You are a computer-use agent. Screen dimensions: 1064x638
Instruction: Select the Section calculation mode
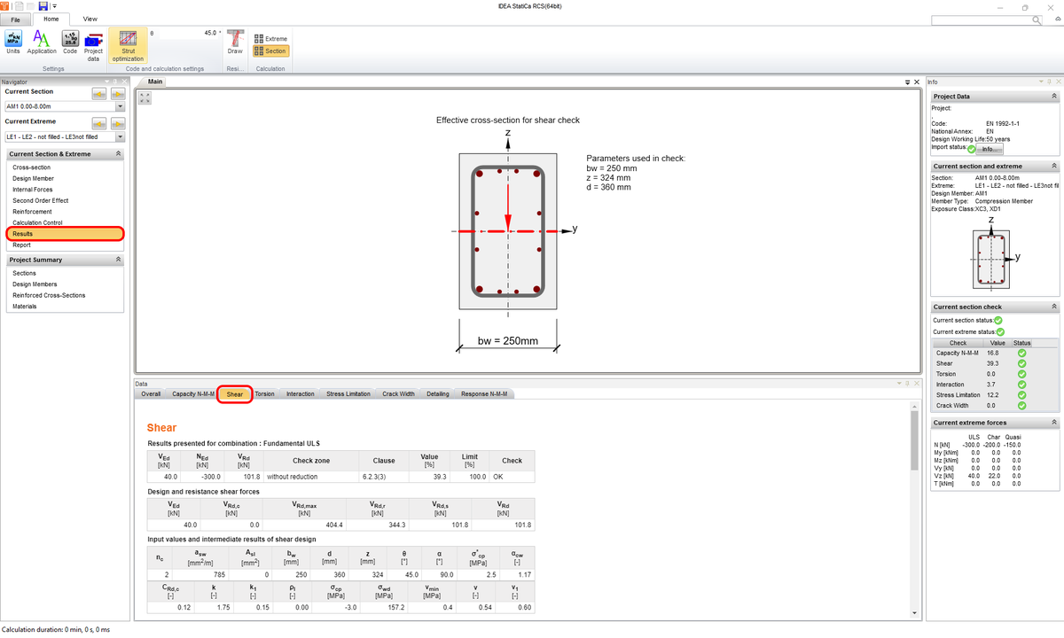click(x=271, y=51)
